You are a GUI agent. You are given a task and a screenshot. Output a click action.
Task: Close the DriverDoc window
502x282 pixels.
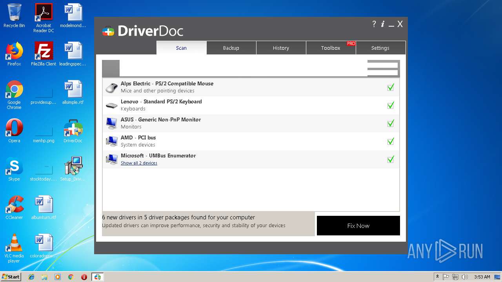point(400,24)
